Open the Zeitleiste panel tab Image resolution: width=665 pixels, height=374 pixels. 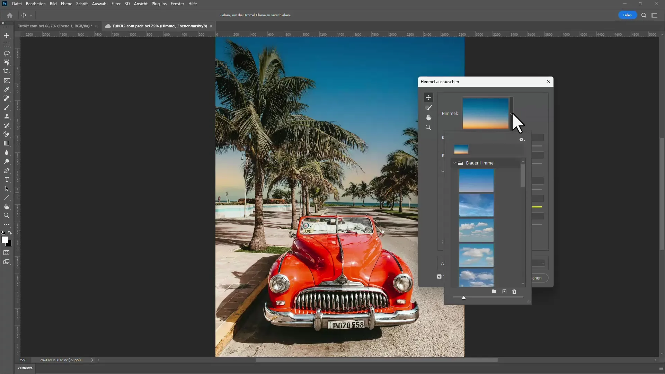point(25,368)
